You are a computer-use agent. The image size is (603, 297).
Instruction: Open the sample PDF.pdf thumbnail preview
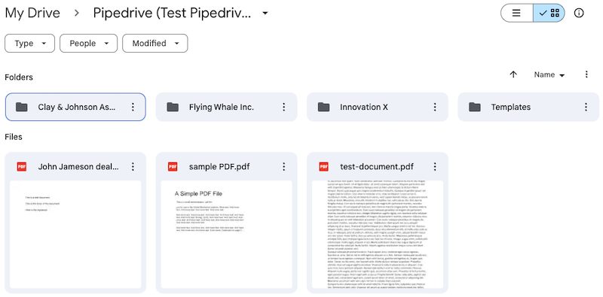coord(227,235)
